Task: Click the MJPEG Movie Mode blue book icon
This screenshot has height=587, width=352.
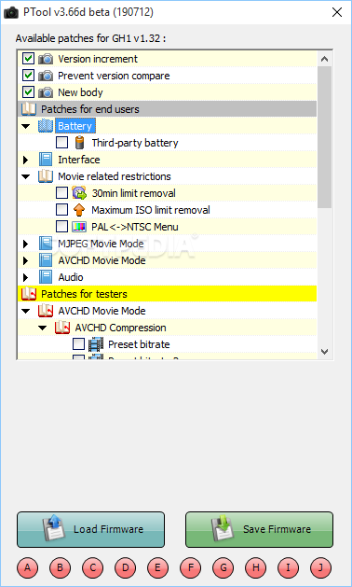Action: tap(46, 244)
